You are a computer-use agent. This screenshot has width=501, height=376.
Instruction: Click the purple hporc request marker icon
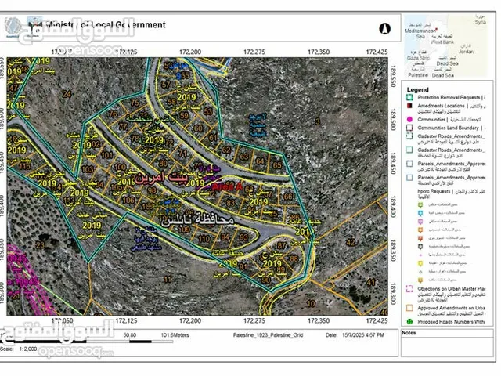(x=420, y=221)
